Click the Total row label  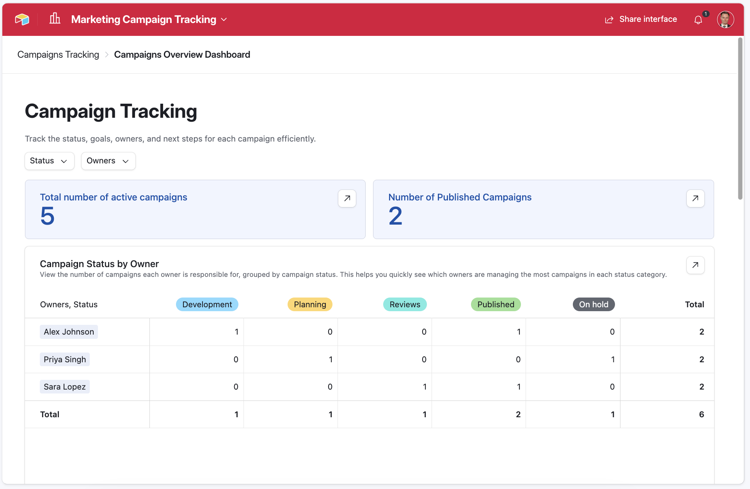50,415
